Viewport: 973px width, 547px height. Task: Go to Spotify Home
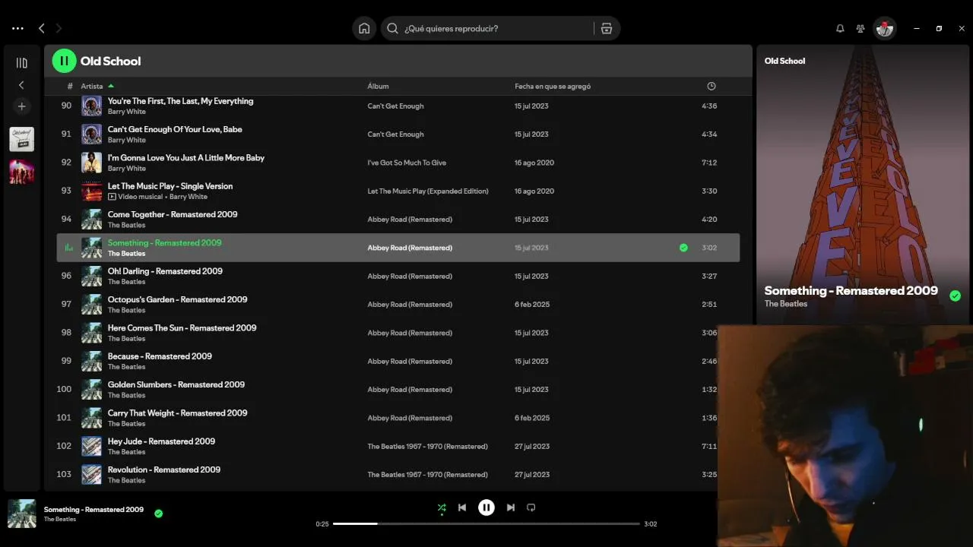[x=364, y=29]
